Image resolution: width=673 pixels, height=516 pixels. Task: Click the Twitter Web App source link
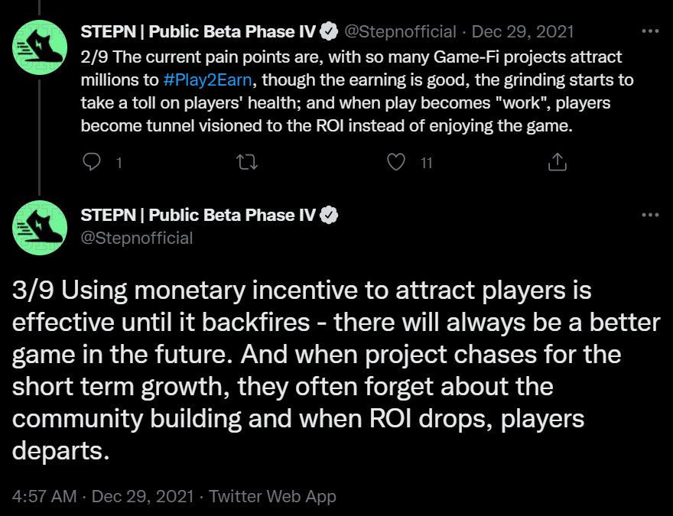(x=272, y=496)
